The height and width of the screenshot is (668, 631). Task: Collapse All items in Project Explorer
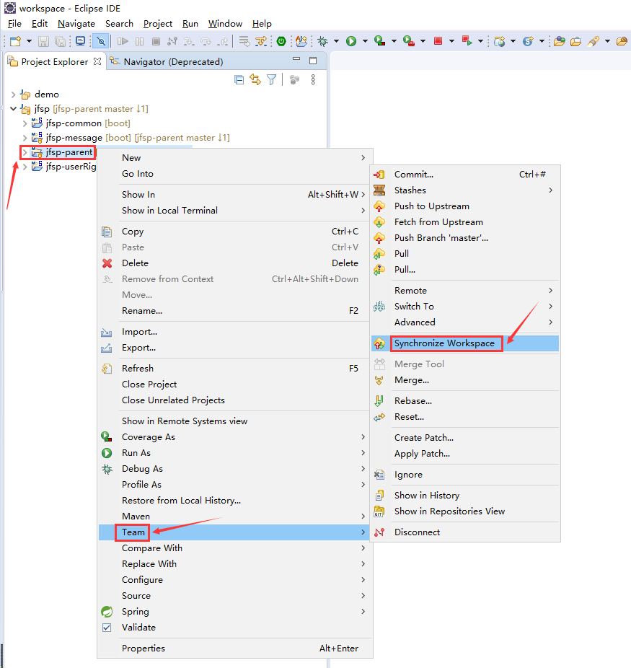click(x=239, y=79)
